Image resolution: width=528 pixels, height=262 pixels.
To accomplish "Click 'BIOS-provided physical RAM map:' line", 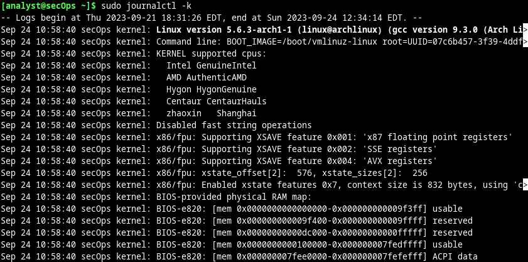I will [156, 197].
